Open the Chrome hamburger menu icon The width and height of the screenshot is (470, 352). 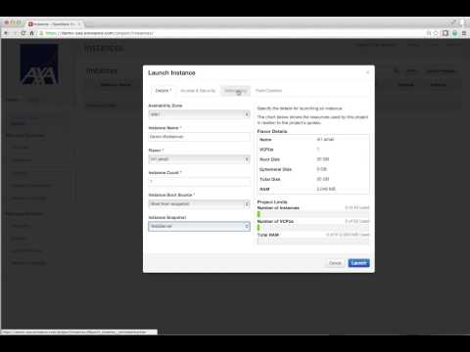pyautogui.click(x=464, y=33)
